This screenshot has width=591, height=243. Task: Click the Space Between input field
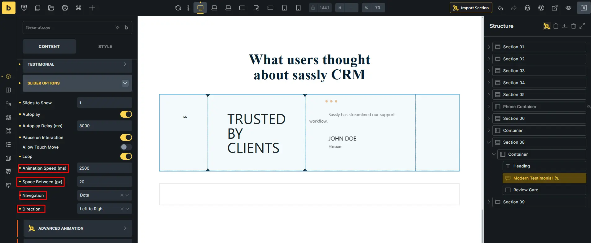(104, 182)
